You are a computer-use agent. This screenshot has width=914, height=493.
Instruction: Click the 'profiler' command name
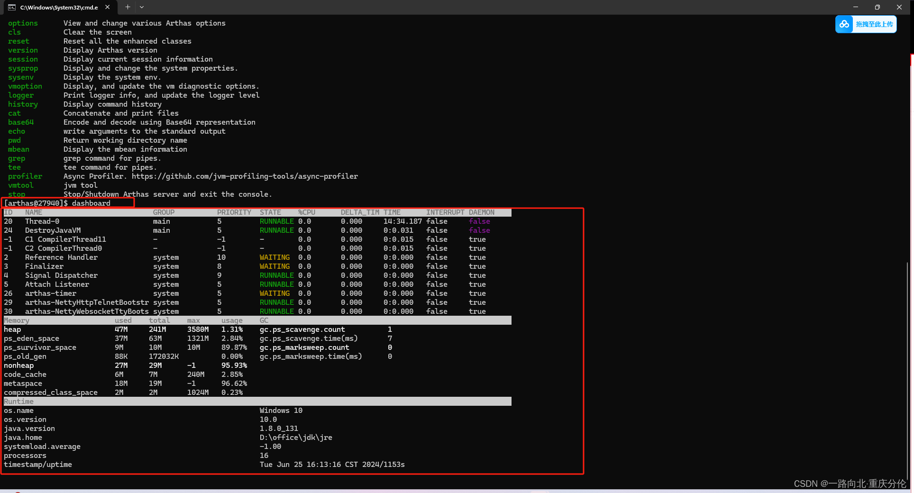25,176
